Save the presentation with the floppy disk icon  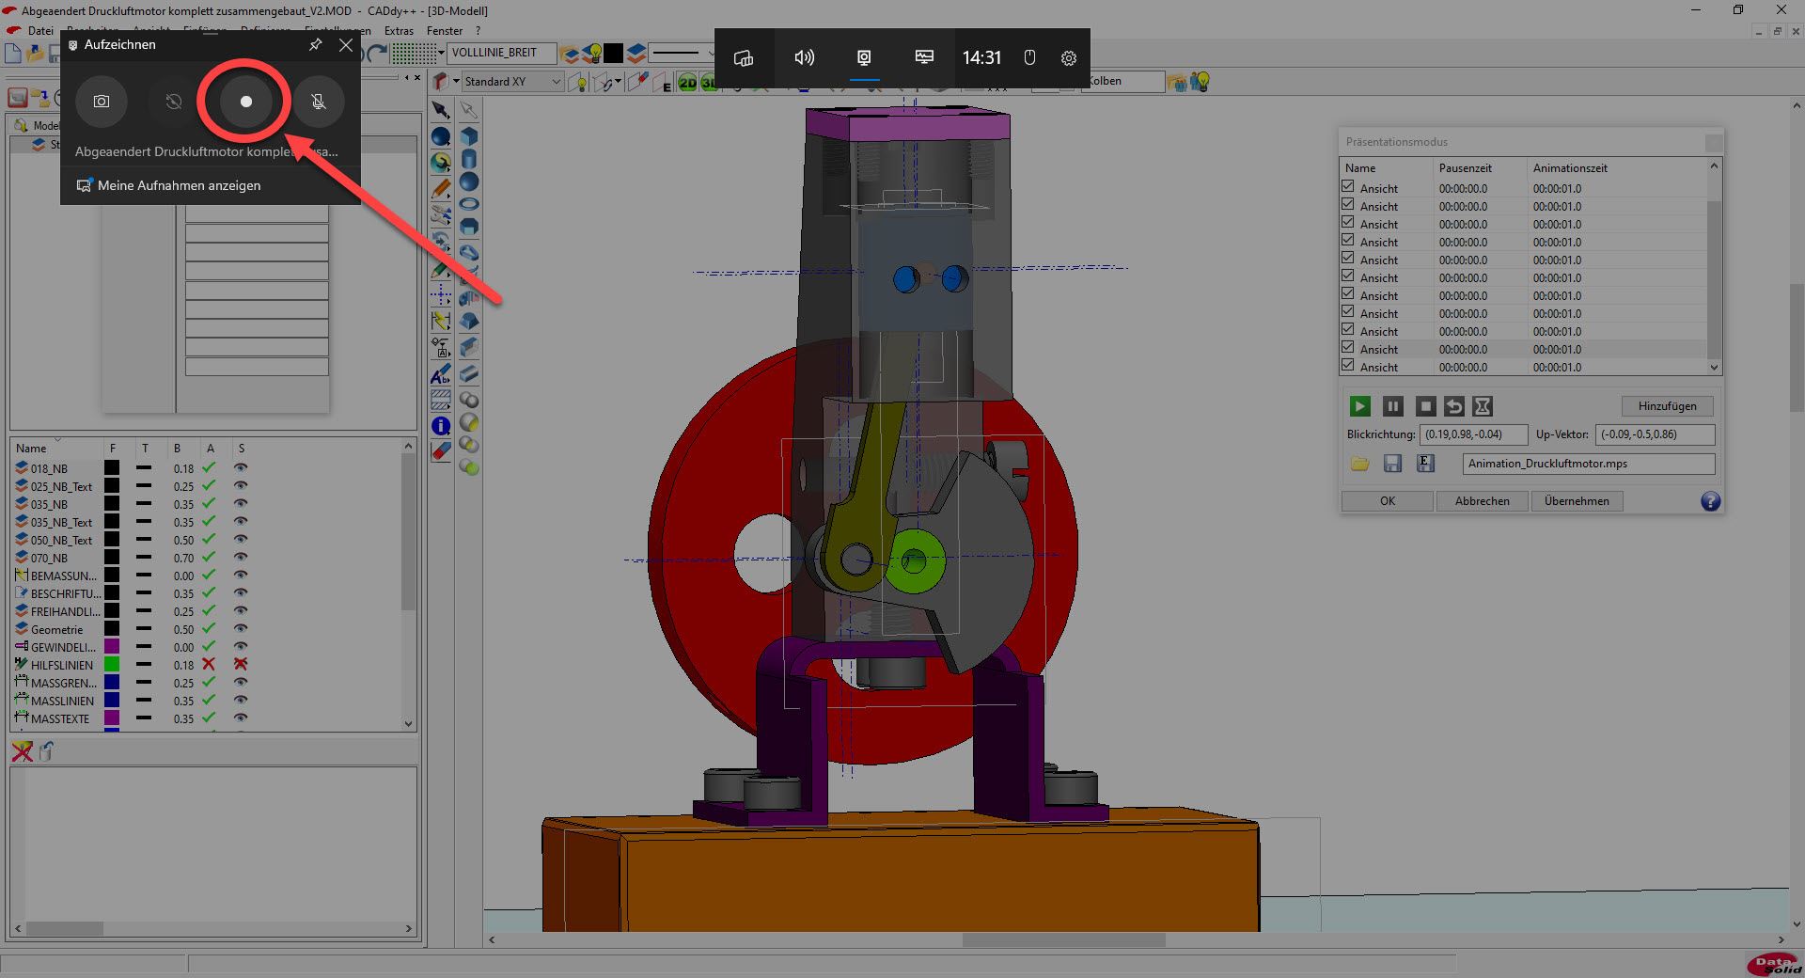pyautogui.click(x=1392, y=464)
